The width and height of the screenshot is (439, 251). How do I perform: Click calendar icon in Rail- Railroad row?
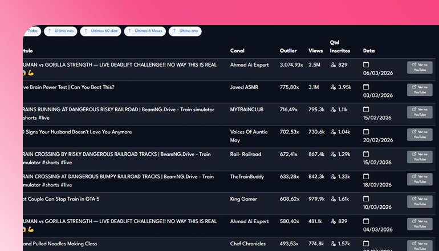coord(366,154)
